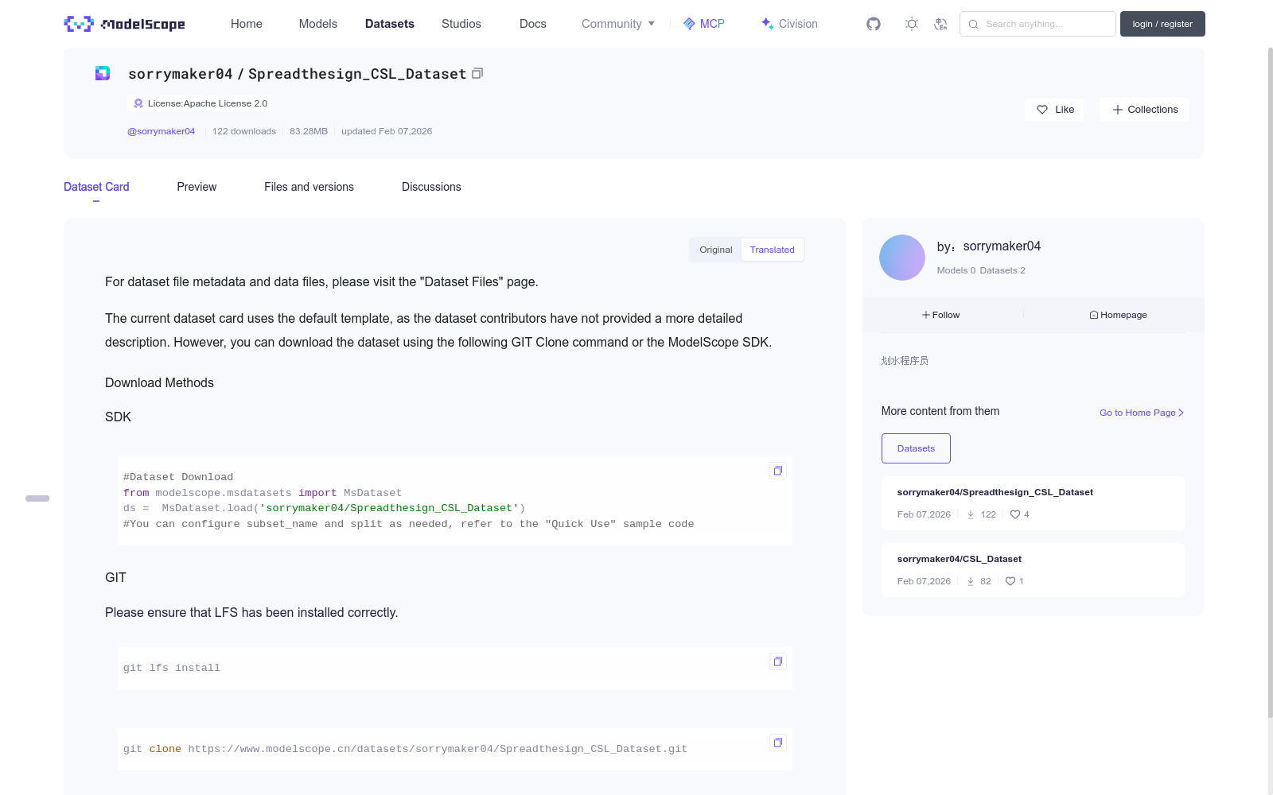Open the Discussions tab
The width and height of the screenshot is (1273, 795).
(431, 187)
